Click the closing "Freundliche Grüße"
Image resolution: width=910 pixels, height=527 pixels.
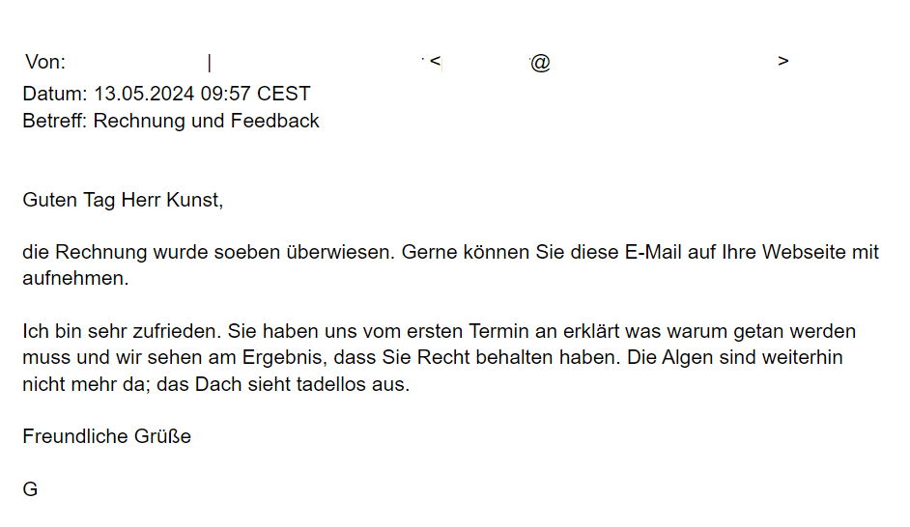[107, 436]
